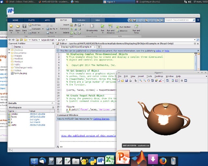Expand the Details panel chevron

pos(53,103)
